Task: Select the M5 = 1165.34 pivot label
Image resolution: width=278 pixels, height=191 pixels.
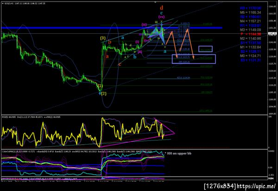Action: click(251, 13)
